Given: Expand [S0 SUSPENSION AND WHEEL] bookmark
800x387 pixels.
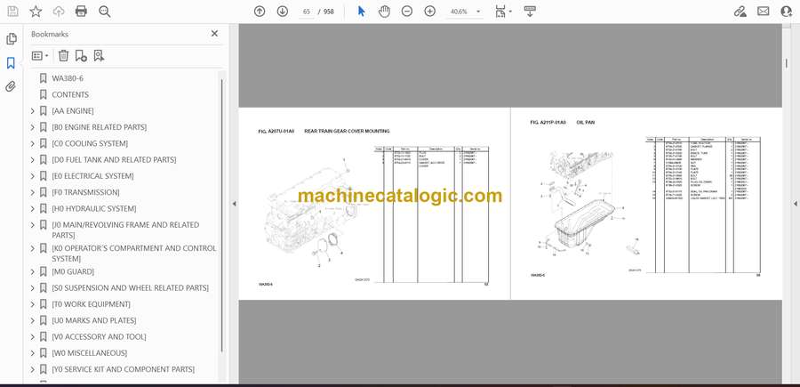Looking at the screenshot, I should coord(33,288).
